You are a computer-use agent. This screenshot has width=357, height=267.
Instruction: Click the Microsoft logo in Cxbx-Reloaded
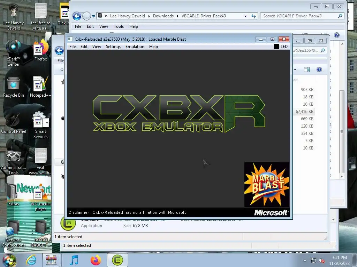[271, 212]
